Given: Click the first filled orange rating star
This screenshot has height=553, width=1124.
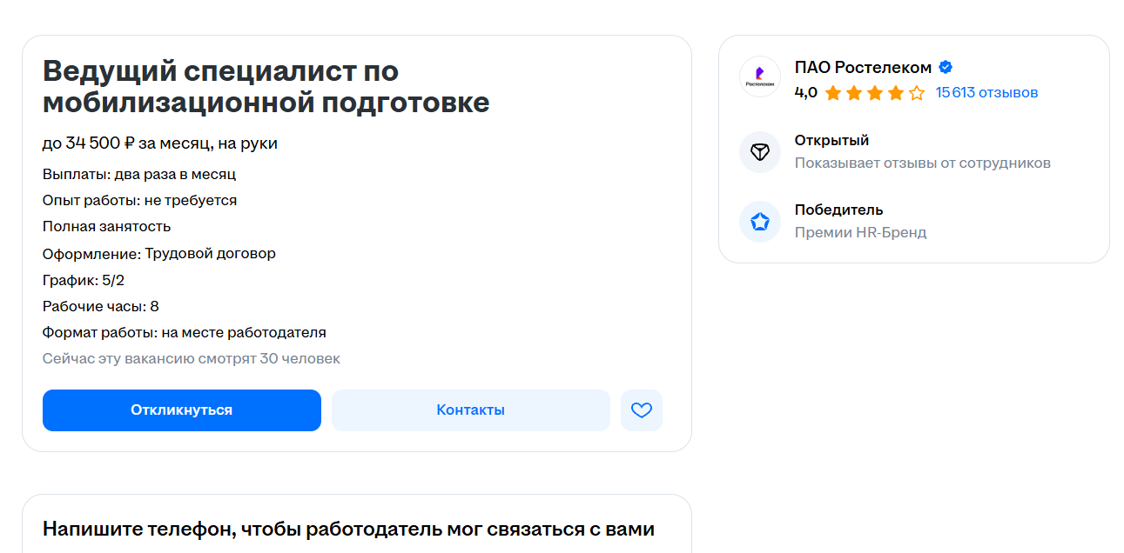Looking at the screenshot, I should [x=833, y=93].
